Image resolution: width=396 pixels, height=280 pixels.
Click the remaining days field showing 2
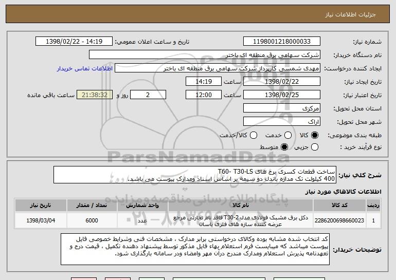[148, 95]
